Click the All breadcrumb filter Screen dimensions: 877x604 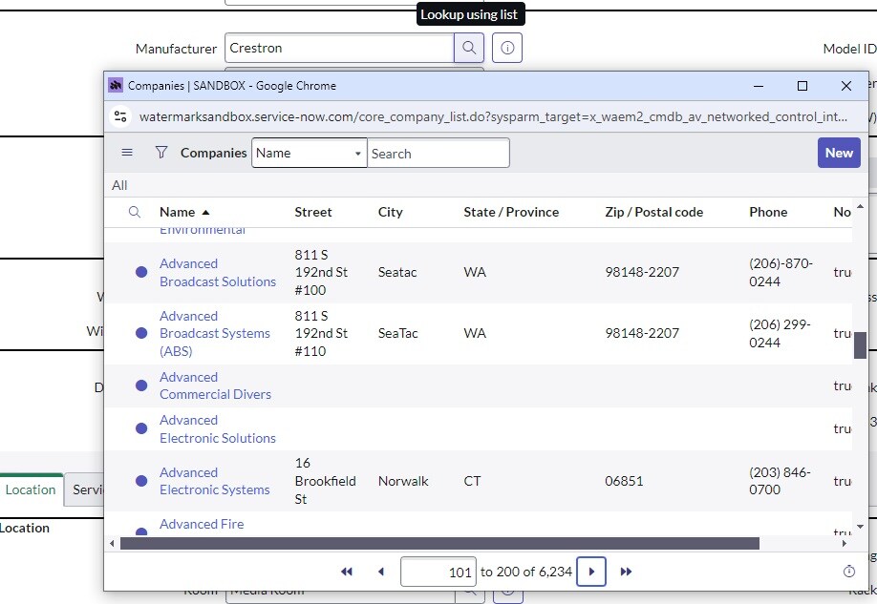(119, 185)
